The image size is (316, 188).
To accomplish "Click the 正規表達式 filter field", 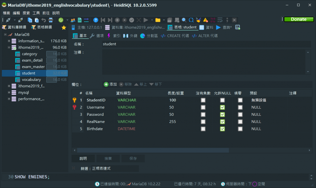I will click(x=115, y=169).
